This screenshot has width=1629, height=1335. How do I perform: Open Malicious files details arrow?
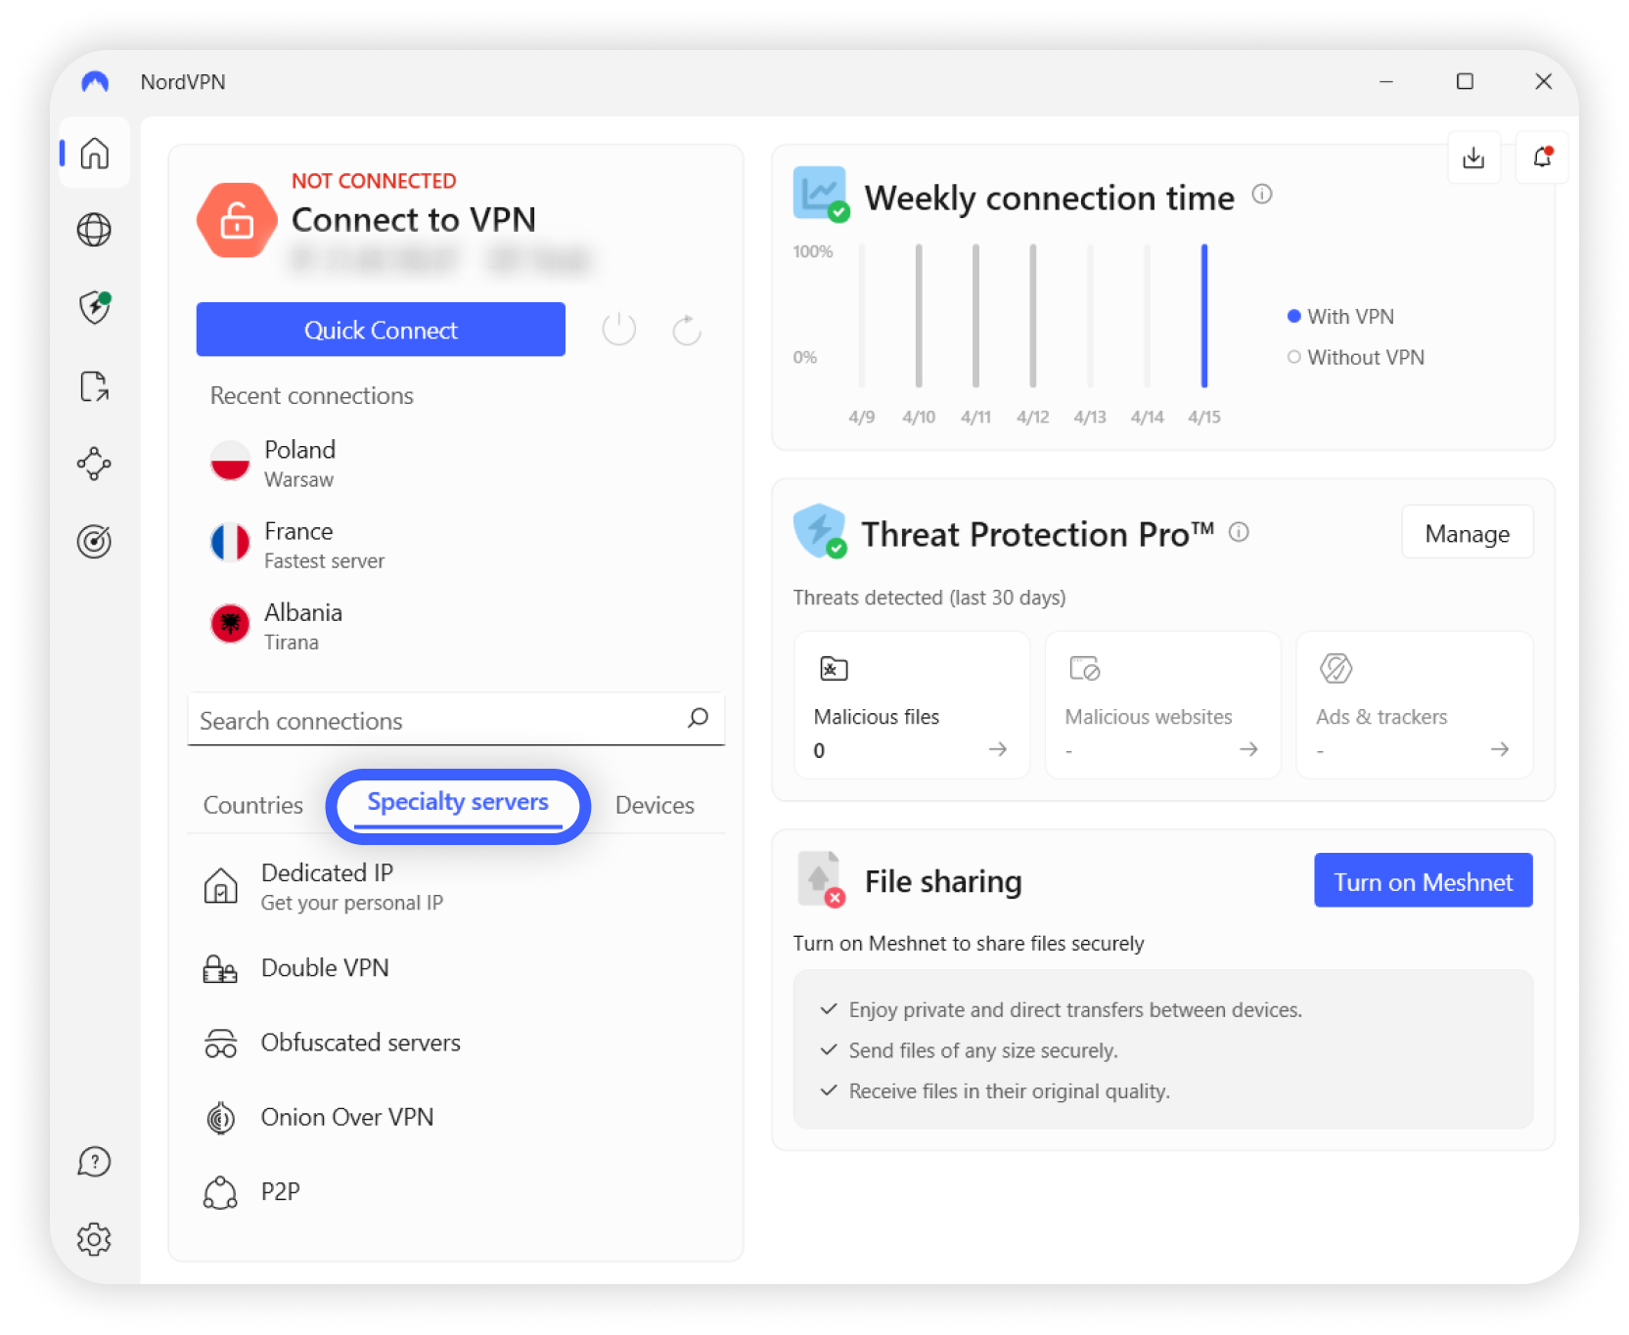[x=997, y=749]
